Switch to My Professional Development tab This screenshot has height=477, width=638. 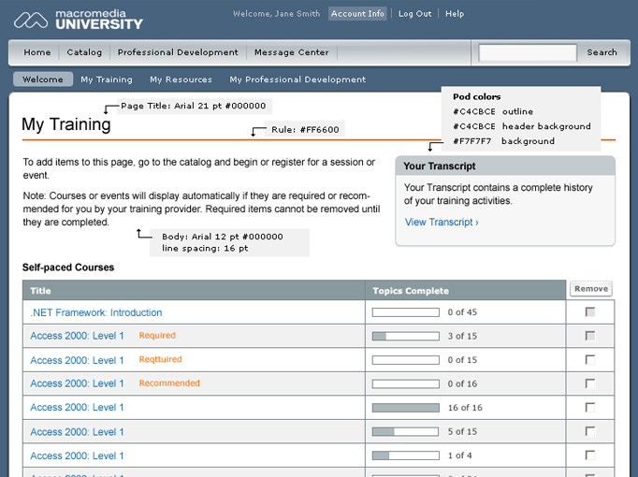pyautogui.click(x=297, y=79)
